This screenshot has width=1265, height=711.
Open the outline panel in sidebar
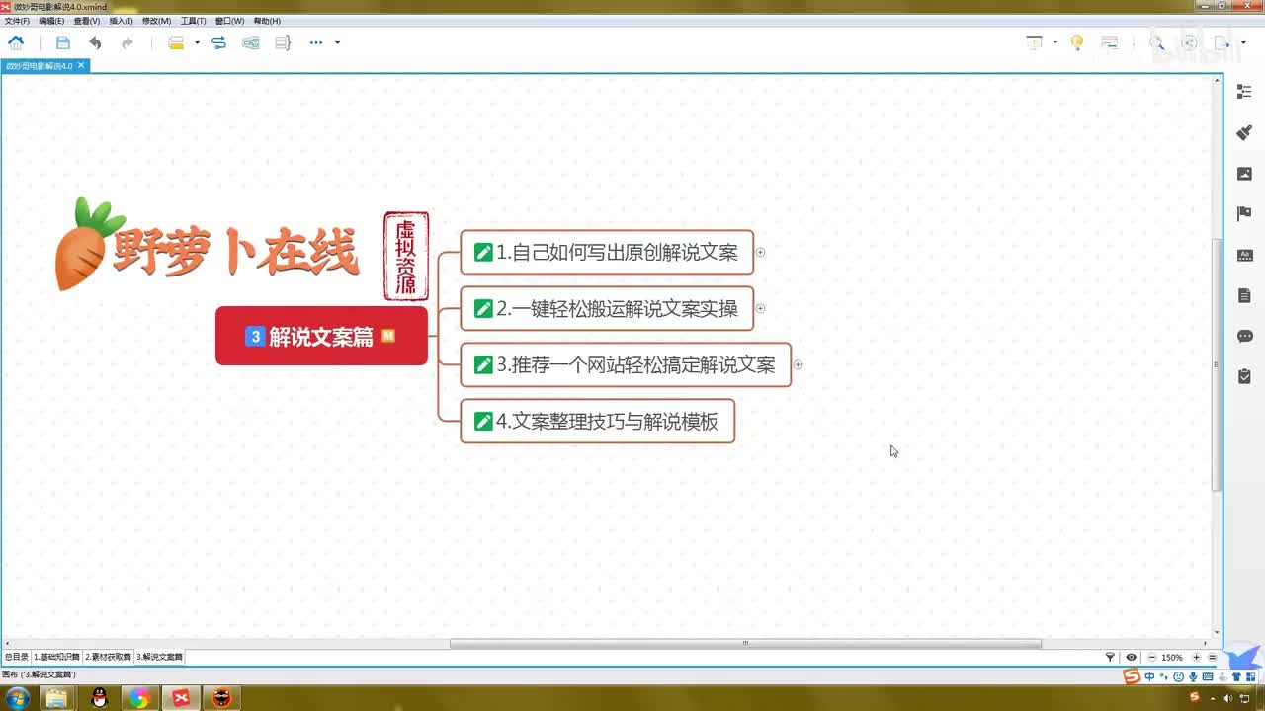[x=1244, y=91]
